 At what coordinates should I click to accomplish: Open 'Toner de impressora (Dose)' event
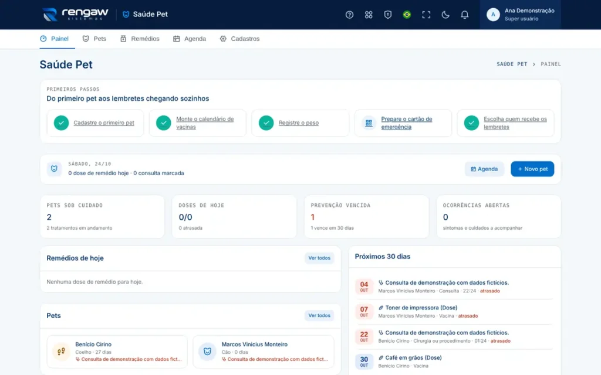click(454, 312)
